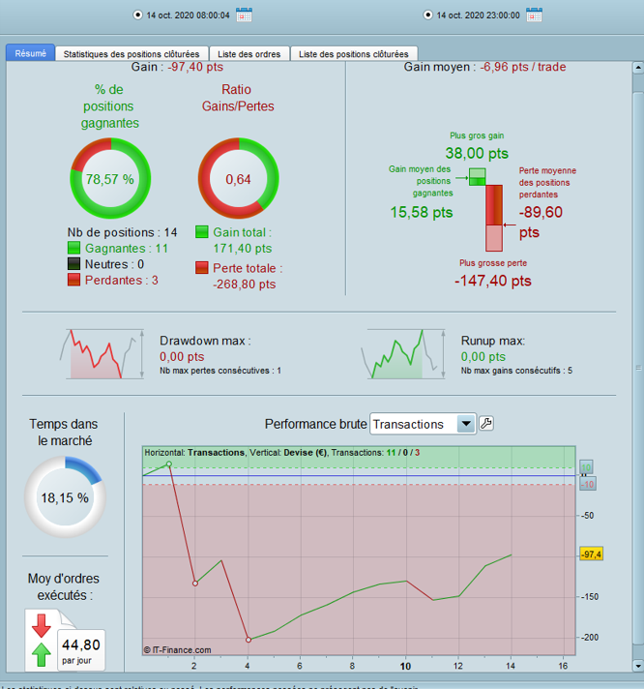Open chart settings wrench icon
The image size is (644, 689).
[486, 423]
